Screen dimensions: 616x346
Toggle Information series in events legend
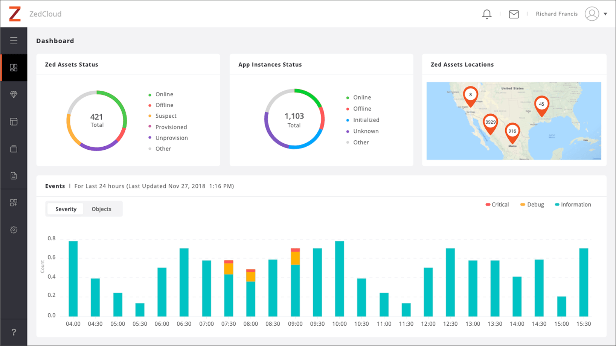pyautogui.click(x=573, y=205)
